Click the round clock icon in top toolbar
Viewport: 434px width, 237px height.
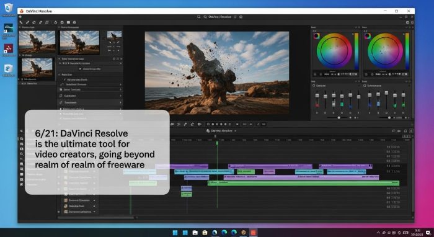pos(74,22)
